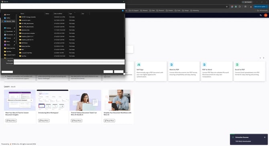Sort file list by Date modified column
The image size is (269, 146).
tap(58, 14)
